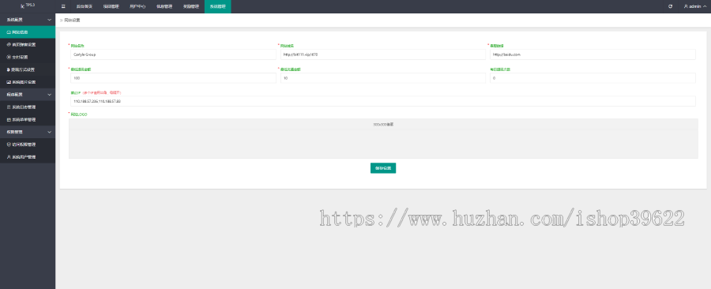Click the 系统配置 group header text
Image resolution: width=711 pixels, height=289 pixels.
coord(14,20)
